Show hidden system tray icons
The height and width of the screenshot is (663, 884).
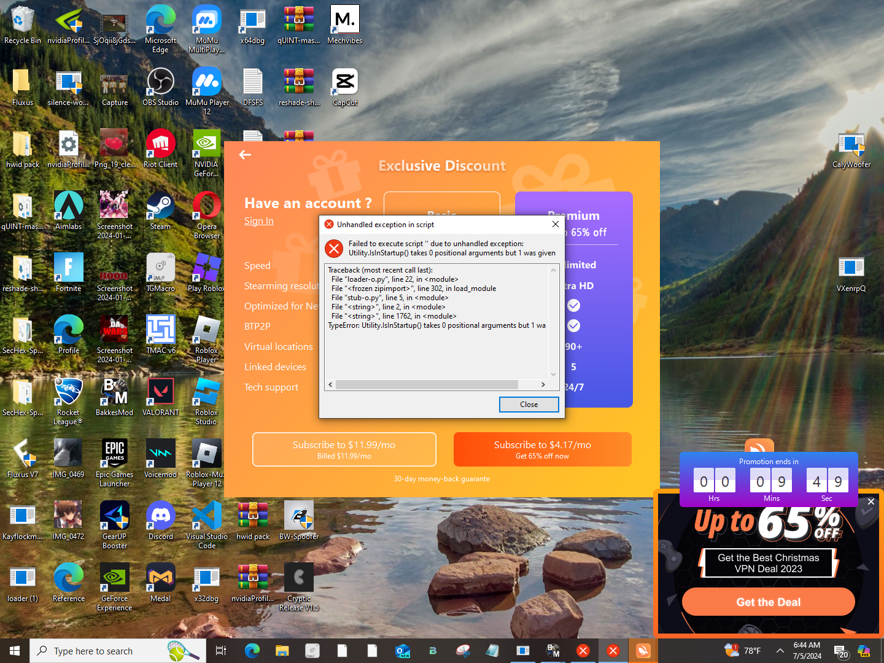tap(780, 651)
